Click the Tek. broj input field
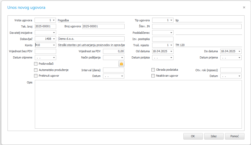This screenshot has height=145, width=251. coord(46,27)
